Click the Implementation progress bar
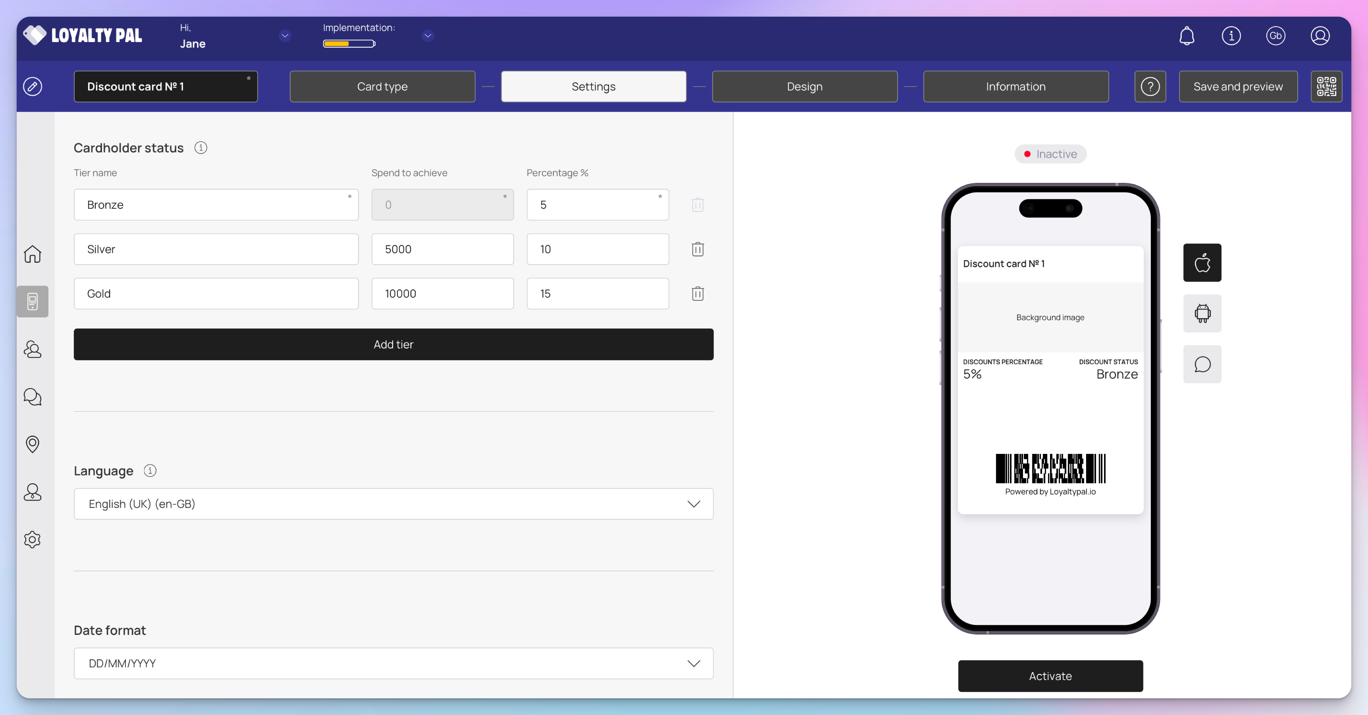 tap(349, 44)
